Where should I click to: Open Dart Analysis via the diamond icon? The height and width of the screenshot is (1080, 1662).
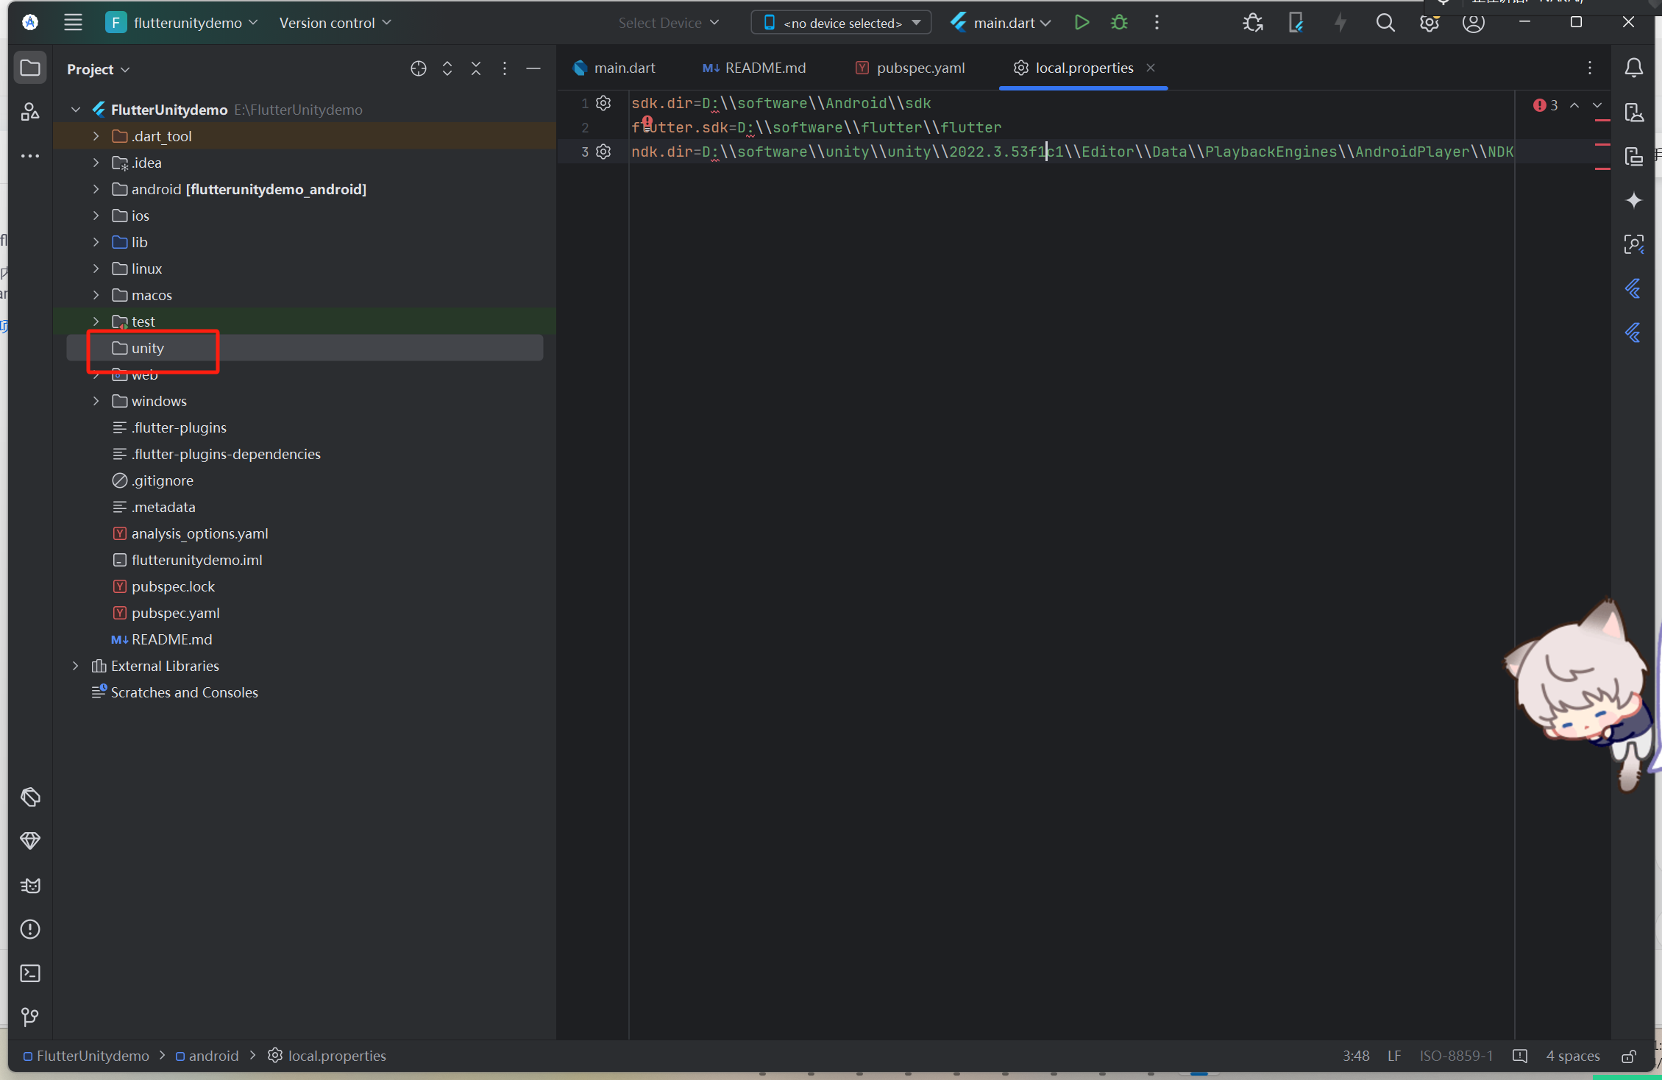30,841
